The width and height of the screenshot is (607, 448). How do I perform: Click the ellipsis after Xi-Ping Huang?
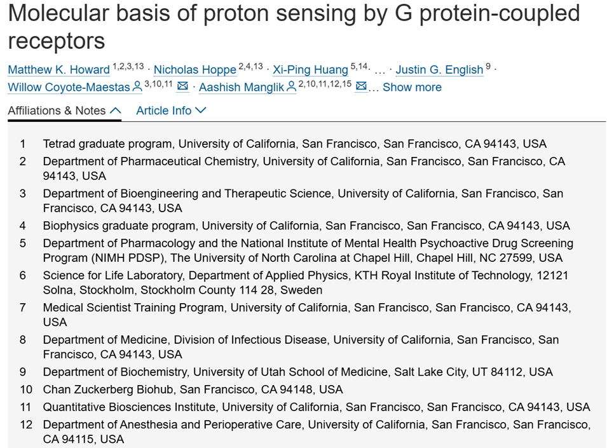click(379, 71)
